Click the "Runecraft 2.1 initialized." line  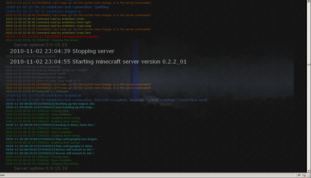37,92
